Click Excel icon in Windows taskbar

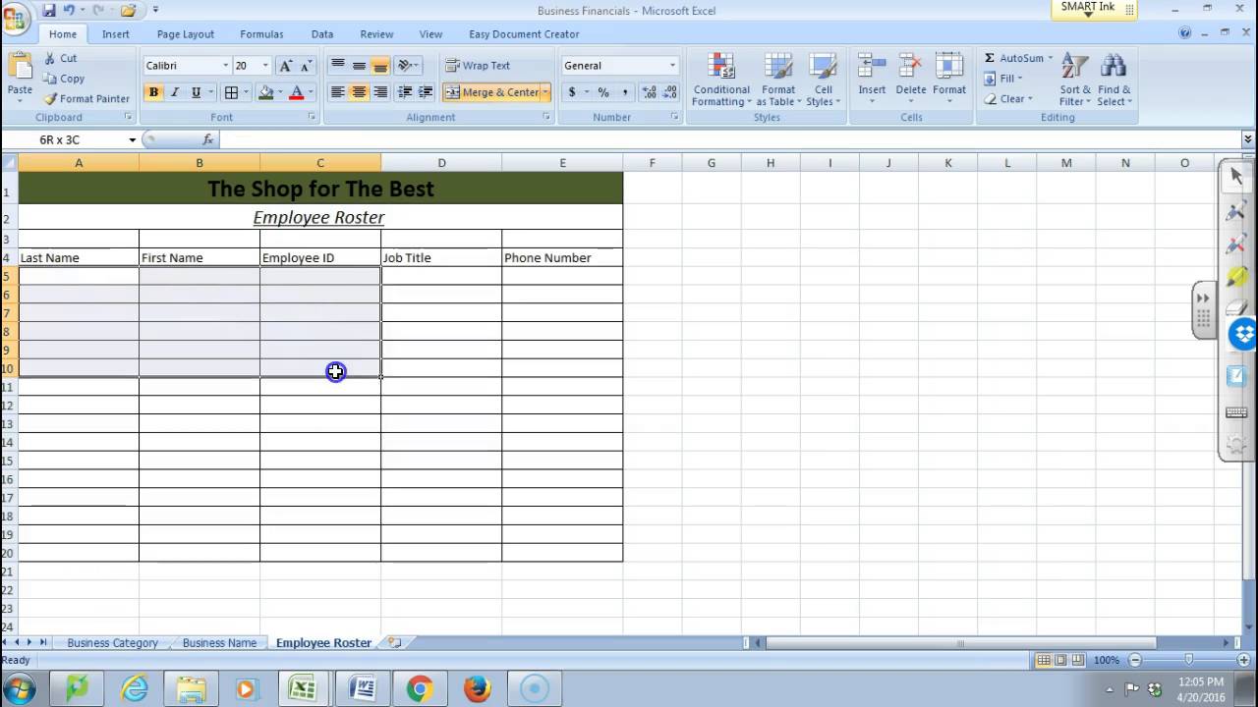[x=303, y=688]
